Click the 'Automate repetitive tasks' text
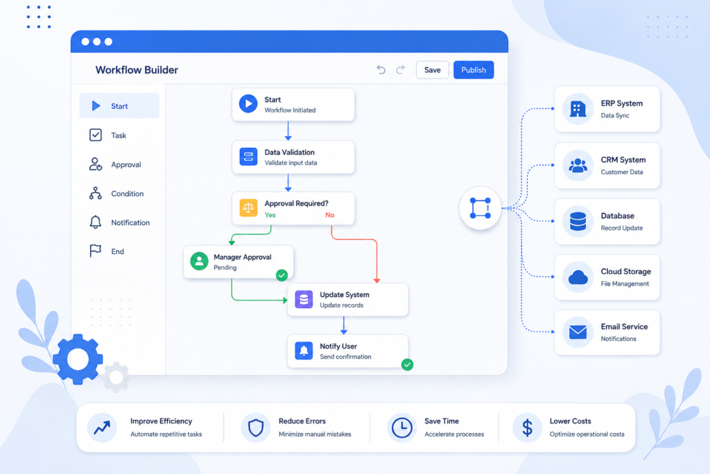 166,434
